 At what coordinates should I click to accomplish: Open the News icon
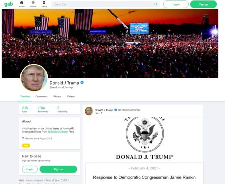[44, 2]
